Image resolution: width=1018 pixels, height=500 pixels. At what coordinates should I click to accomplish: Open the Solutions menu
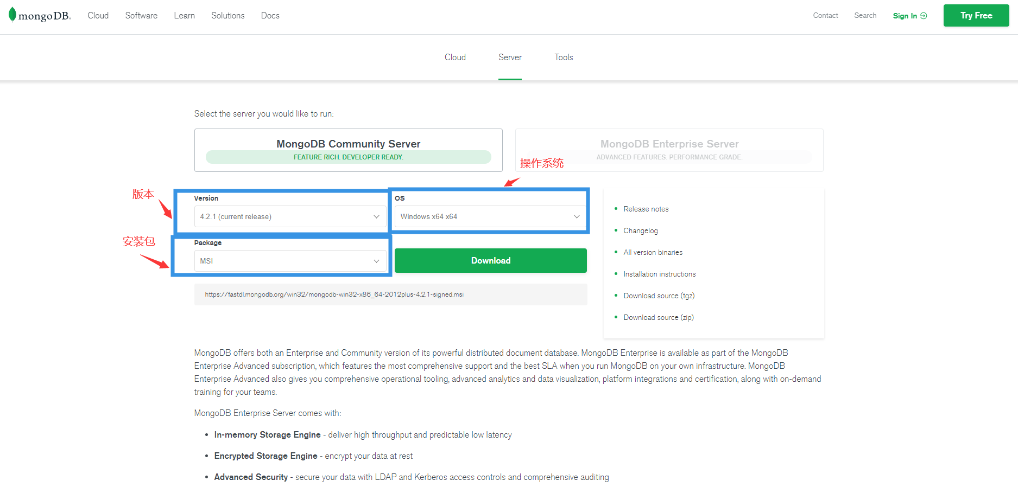coord(228,16)
